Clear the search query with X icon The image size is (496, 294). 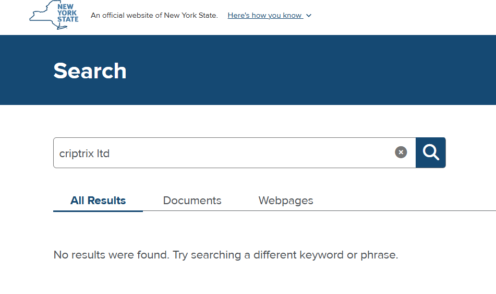click(401, 152)
